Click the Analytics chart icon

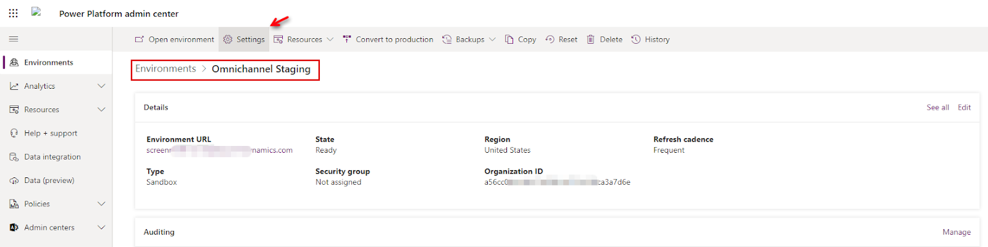pyautogui.click(x=14, y=86)
